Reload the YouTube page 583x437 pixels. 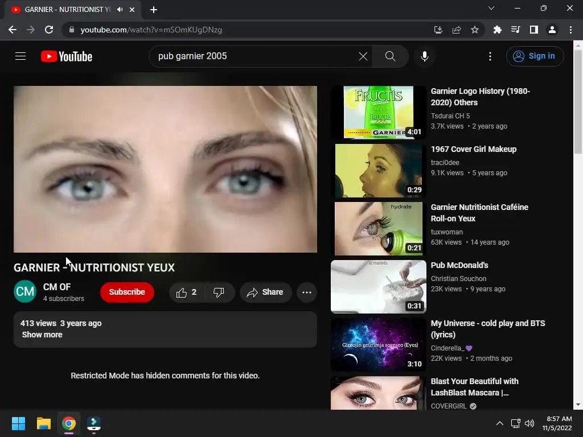[49, 30]
